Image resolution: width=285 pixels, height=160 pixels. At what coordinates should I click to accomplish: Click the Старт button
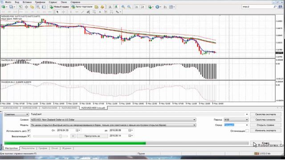click(265, 143)
